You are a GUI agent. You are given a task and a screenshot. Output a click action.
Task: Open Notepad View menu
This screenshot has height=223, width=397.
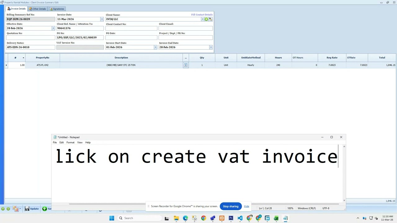tap(80, 142)
